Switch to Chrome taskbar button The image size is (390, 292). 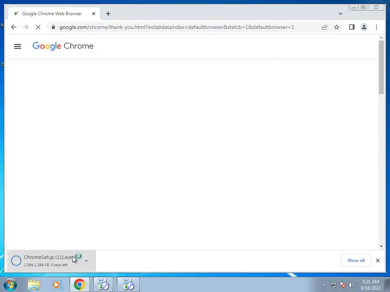pos(79,284)
